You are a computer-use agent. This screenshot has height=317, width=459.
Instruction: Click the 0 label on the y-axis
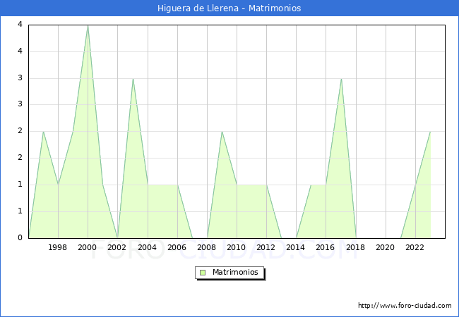[x=20, y=237]
